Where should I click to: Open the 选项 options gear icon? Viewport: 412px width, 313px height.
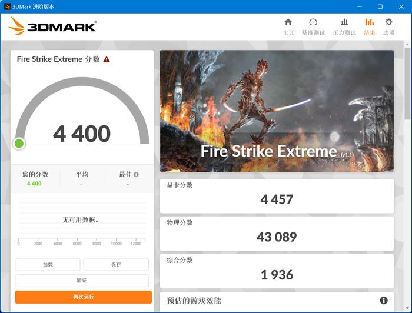(x=388, y=22)
